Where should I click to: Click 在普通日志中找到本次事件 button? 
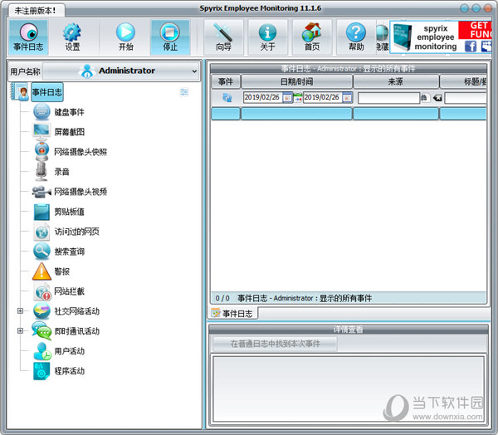(275, 344)
